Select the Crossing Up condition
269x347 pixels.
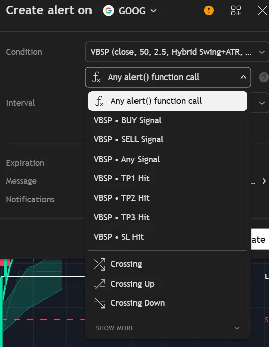click(168, 284)
